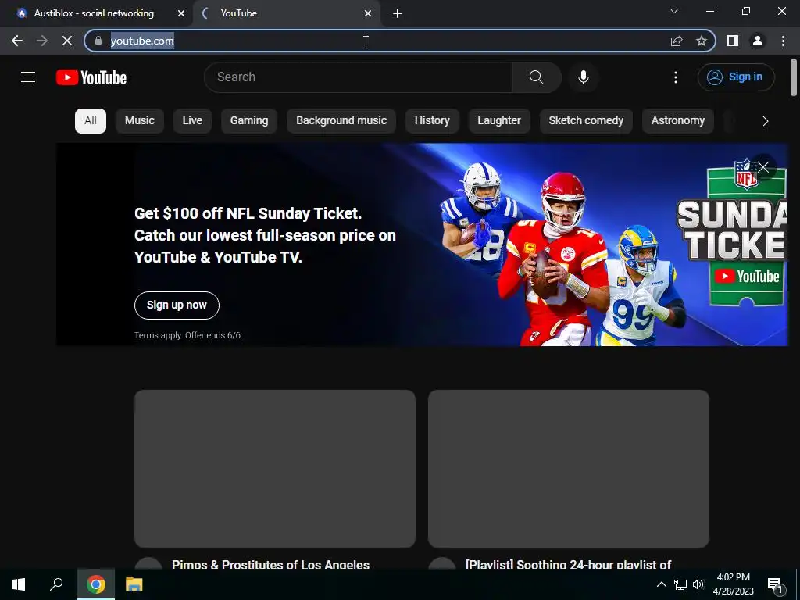The width and height of the screenshot is (800, 600).
Task: Go back to the previous page
Action: (x=17, y=41)
